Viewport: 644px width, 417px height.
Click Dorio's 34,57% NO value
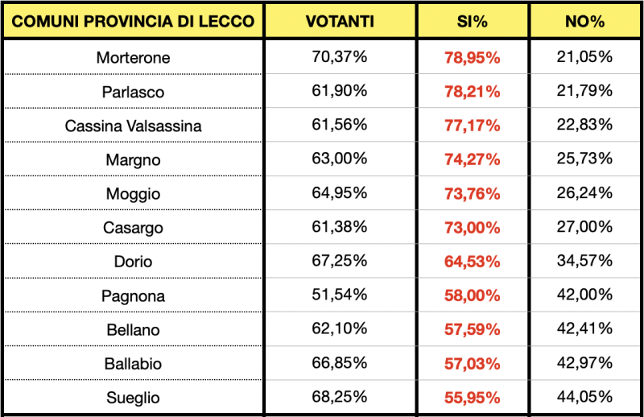[584, 261]
